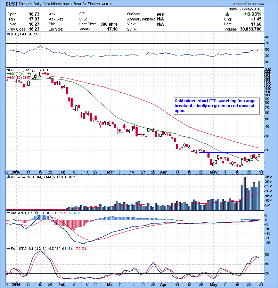Click the tallest volume bar in mid-May
This screenshot has height=288, width=278.
click(x=245, y=194)
